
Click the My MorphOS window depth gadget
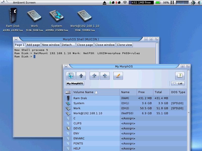pyautogui.click(x=188, y=66)
